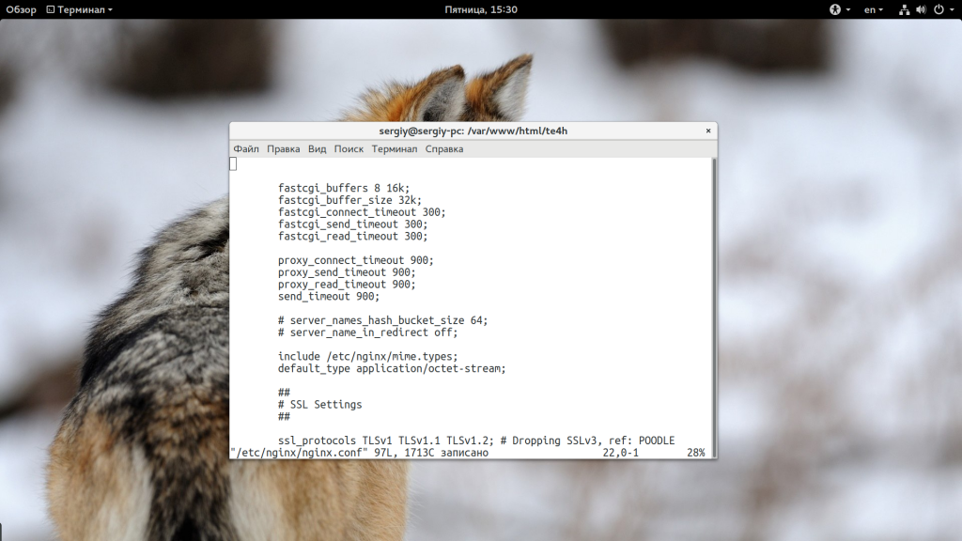
Task: Click the terminal title bar text
Action: (x=473, y=131)
